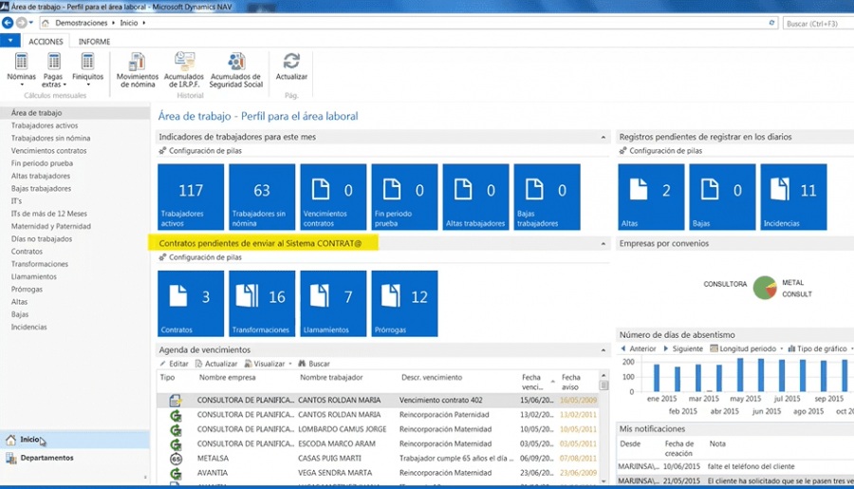Open the Incidencias tile showing 11
854x489 pixels.
[x=793, y=197]
